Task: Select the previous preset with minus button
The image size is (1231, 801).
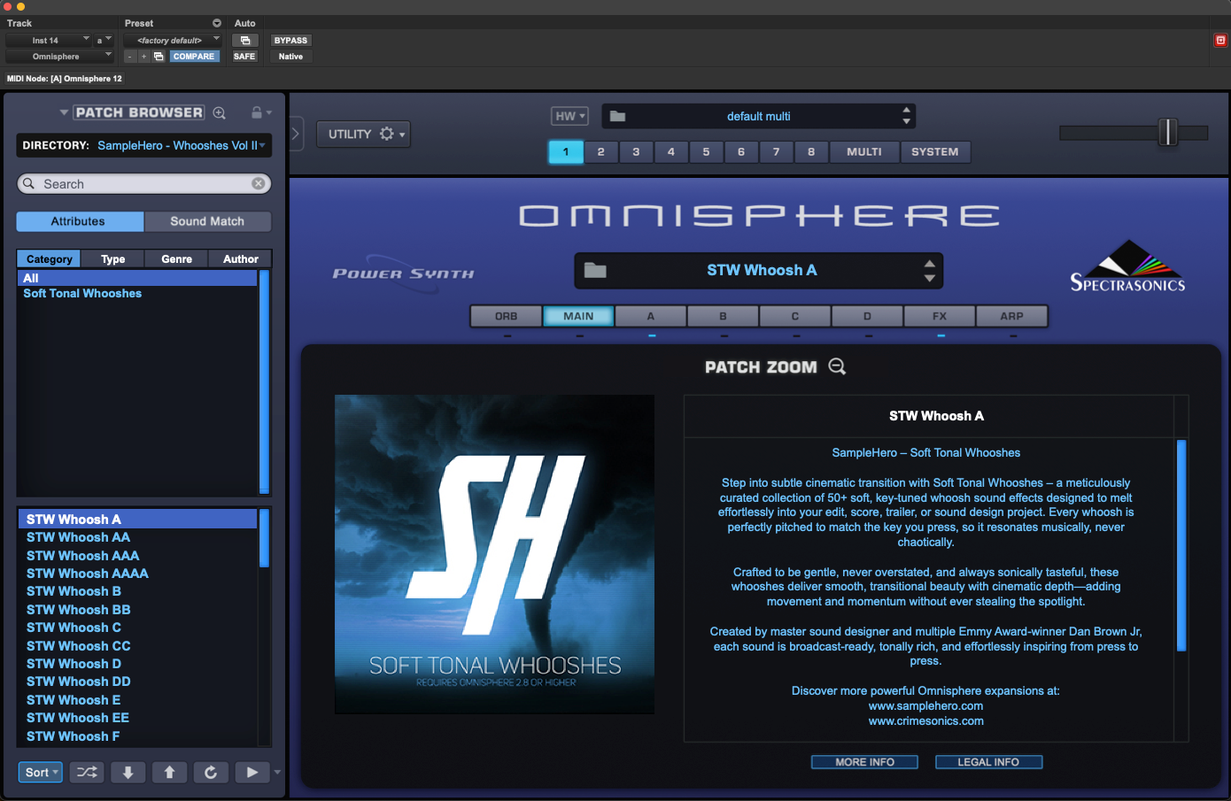Action: tap(129, 56)
